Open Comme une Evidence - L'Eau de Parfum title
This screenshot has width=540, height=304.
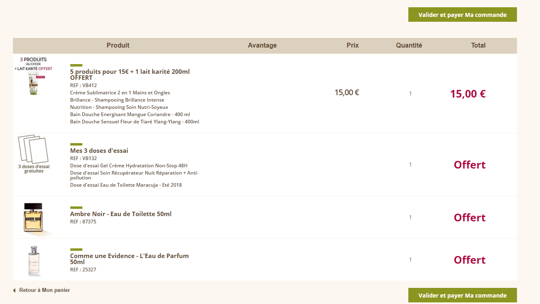[x=129, y=259]
